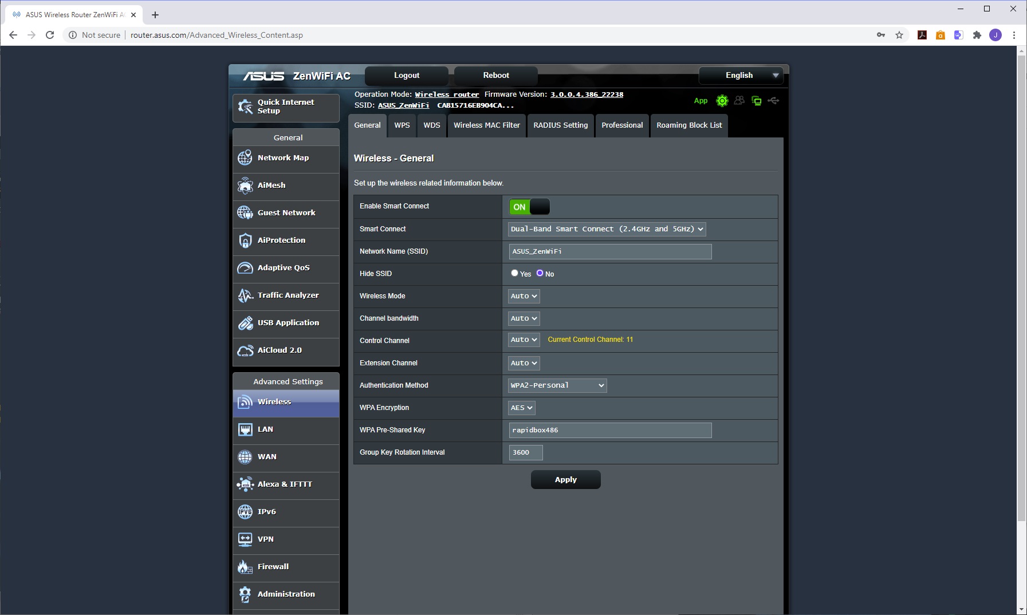Turn off Enable Smart Connect switch

529,207
